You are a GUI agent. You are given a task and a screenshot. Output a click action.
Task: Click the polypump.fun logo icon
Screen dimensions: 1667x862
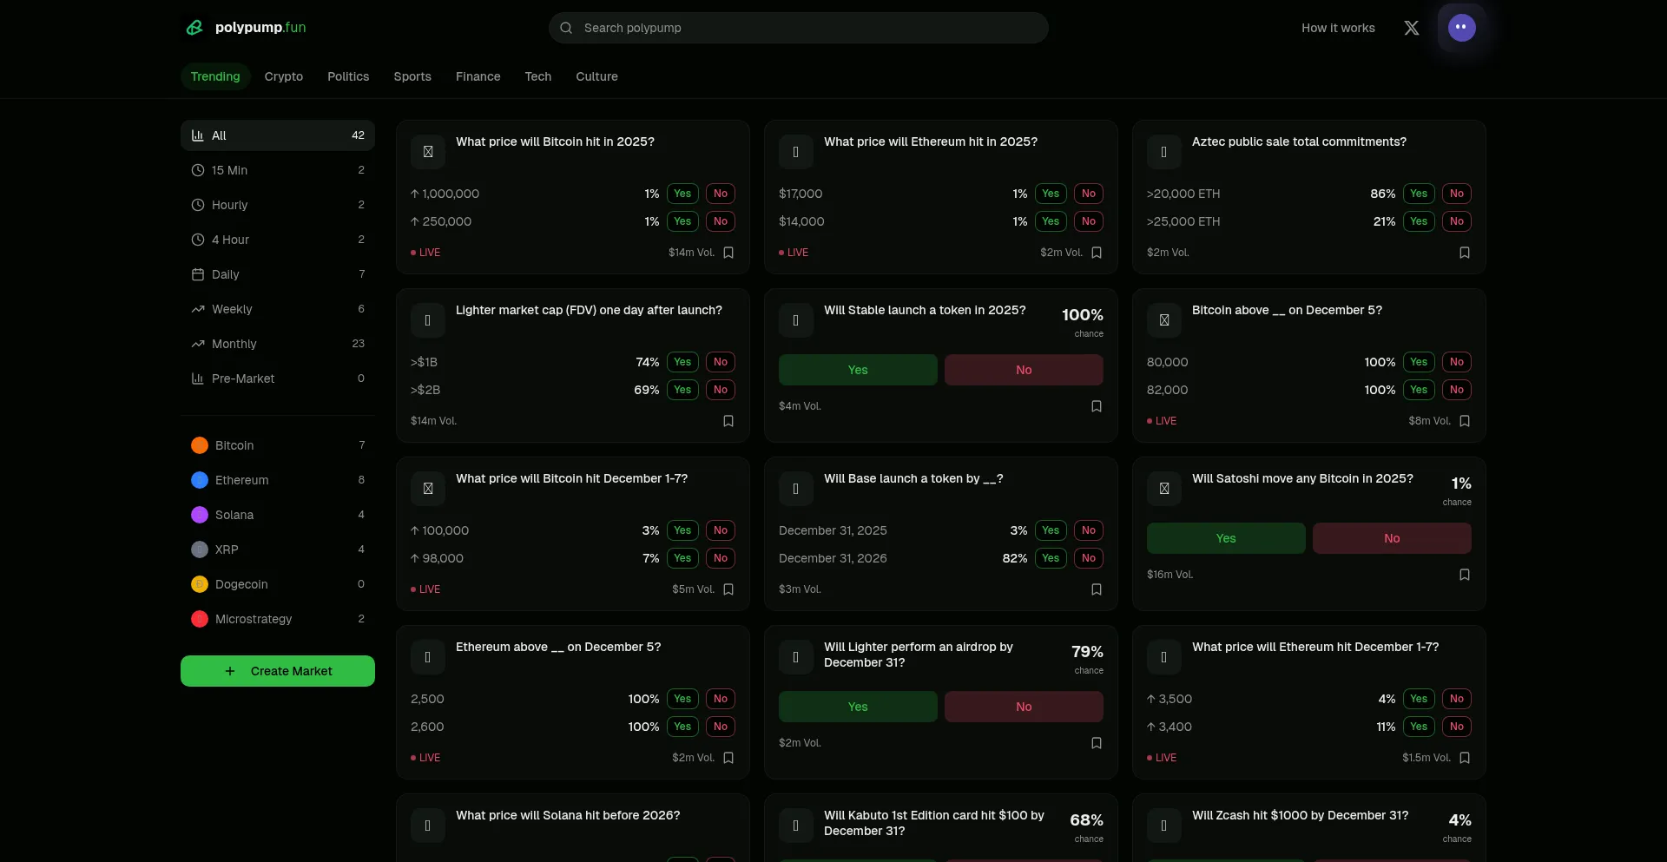(194, 28)
